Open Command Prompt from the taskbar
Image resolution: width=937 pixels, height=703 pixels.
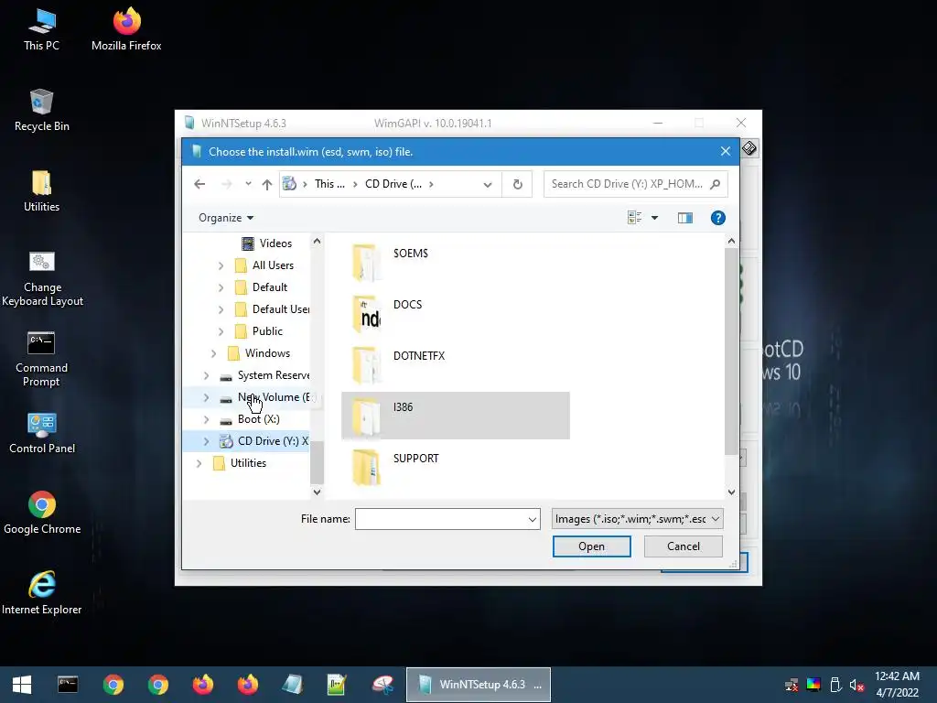click(68, 685)
